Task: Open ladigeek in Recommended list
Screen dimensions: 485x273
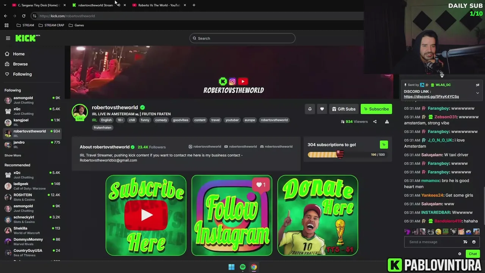Action: 32,186
